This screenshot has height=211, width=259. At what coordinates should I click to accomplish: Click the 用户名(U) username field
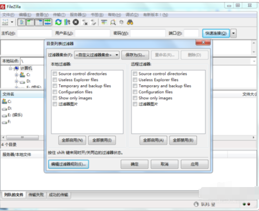92,33
